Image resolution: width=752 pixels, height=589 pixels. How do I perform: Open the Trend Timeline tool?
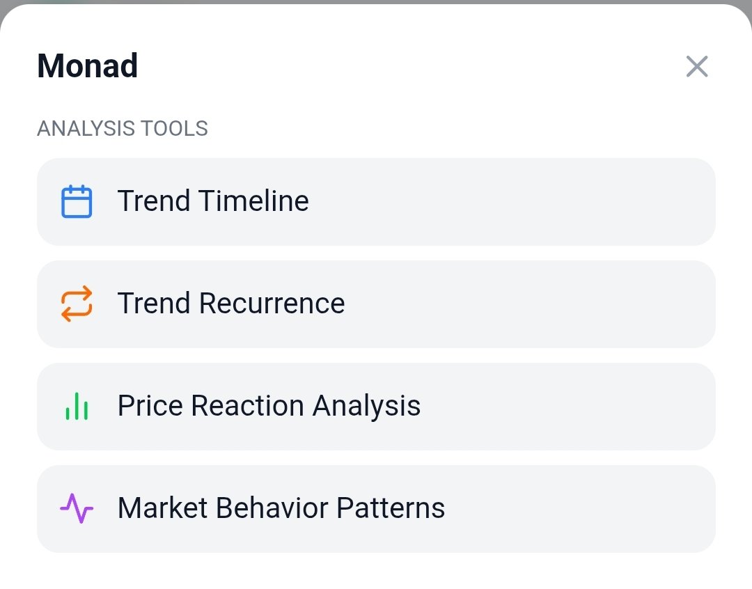click(x=376, y=202)
